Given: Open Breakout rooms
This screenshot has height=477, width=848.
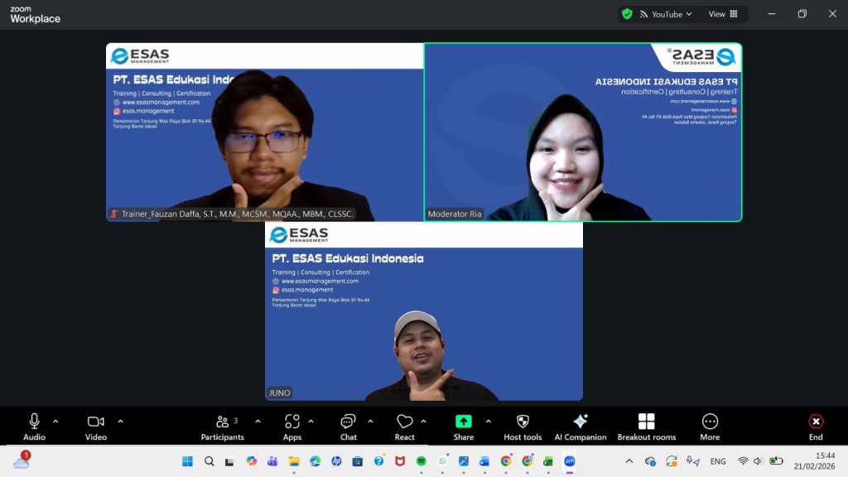Looking at the screenshot, I should (x=647, y=426).
